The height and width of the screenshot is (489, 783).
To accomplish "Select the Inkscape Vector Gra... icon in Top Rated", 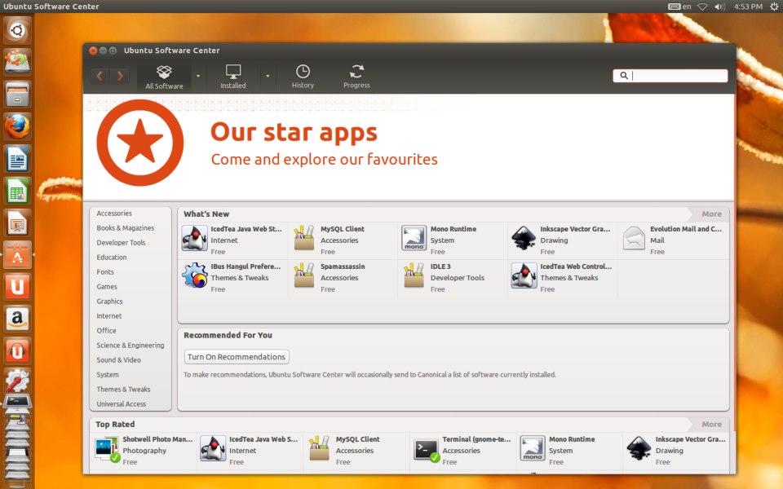I will pyautogui.click(x=639, y=447).
